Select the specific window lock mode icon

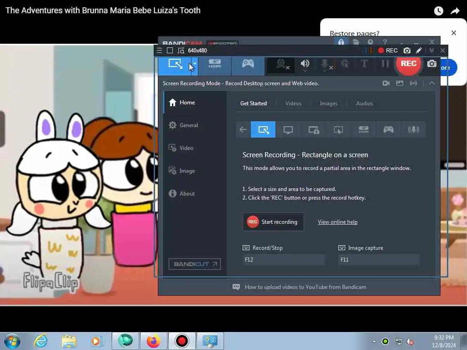coord(313,129)
